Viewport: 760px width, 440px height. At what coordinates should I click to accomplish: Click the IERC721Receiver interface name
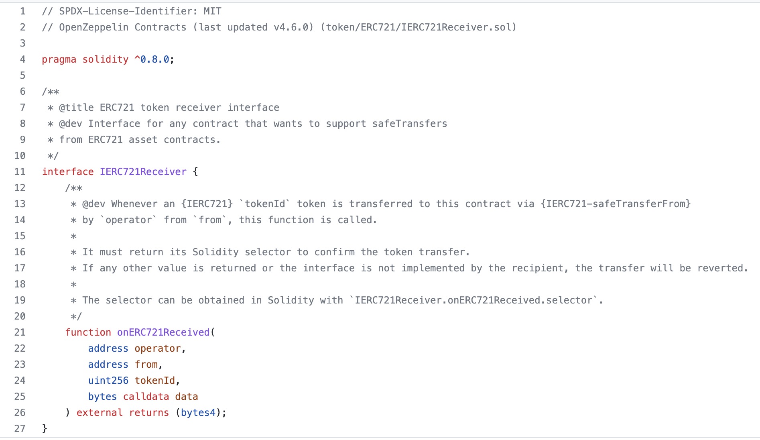tap(143, 172)
